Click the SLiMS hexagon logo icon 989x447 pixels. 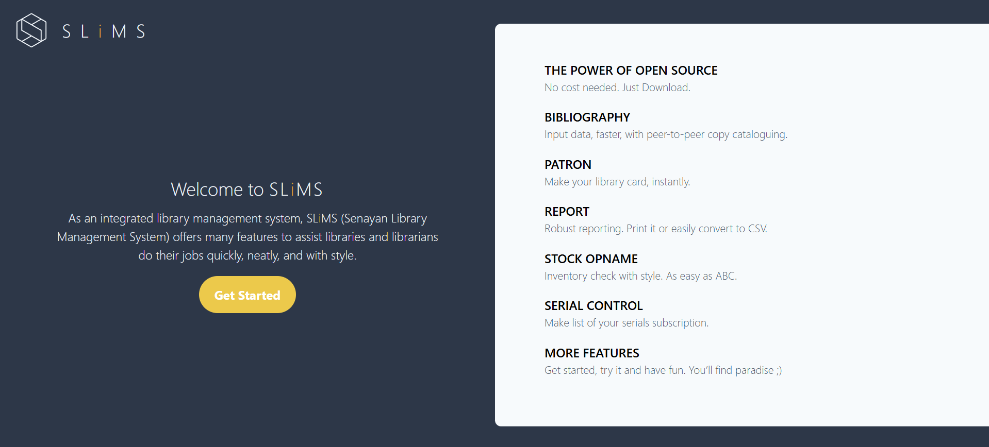click(x=31, y=30)
